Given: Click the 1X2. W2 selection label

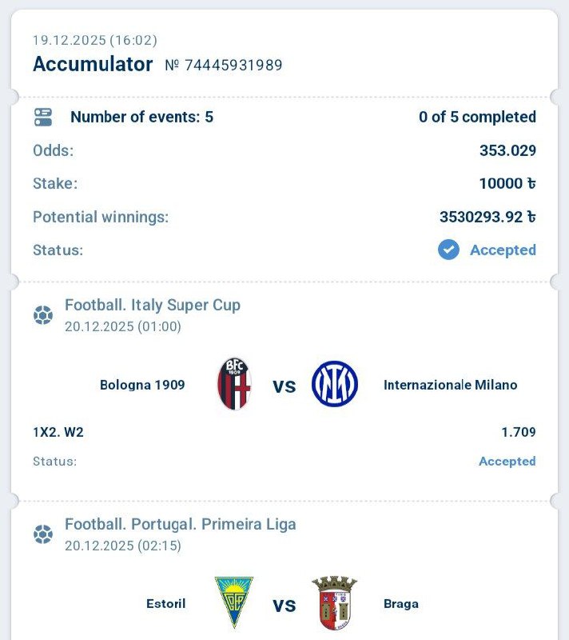Looking at the screenshot, I should coord(58,433).
